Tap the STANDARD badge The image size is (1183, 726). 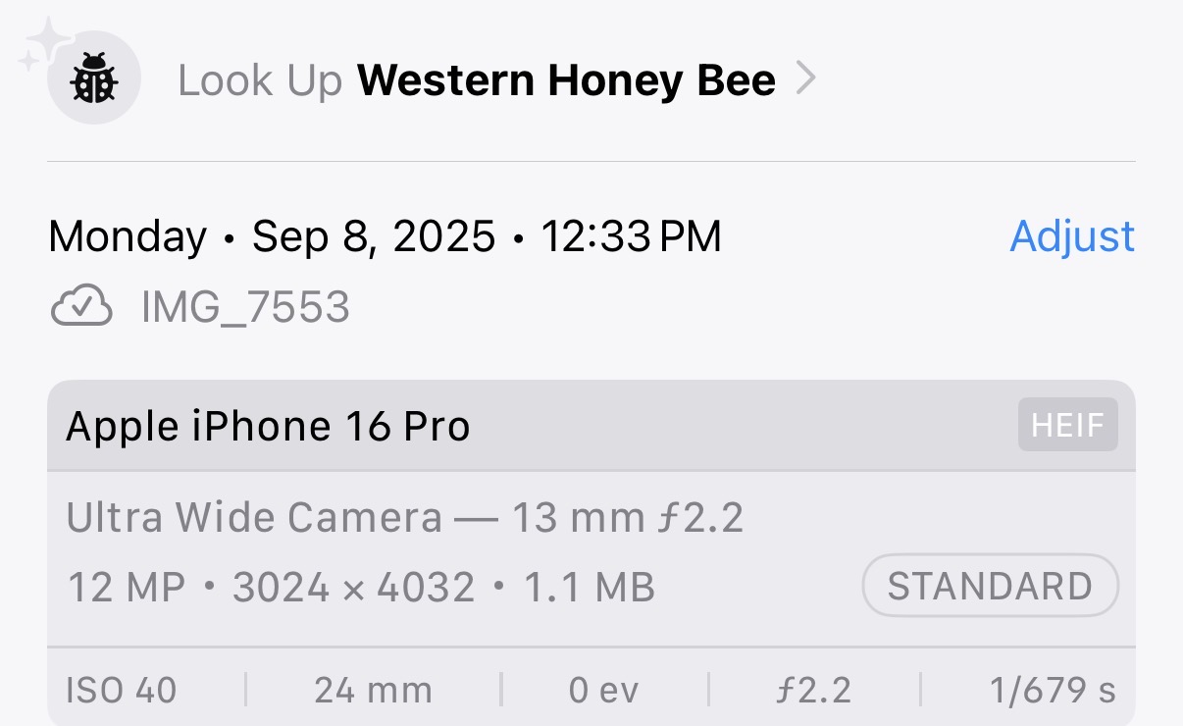[990, 587]
